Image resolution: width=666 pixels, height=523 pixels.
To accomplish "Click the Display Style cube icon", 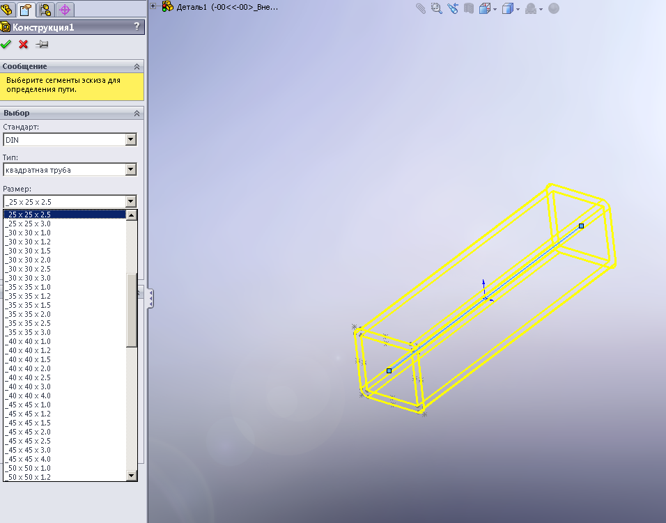I will click(x=509, y=8).
